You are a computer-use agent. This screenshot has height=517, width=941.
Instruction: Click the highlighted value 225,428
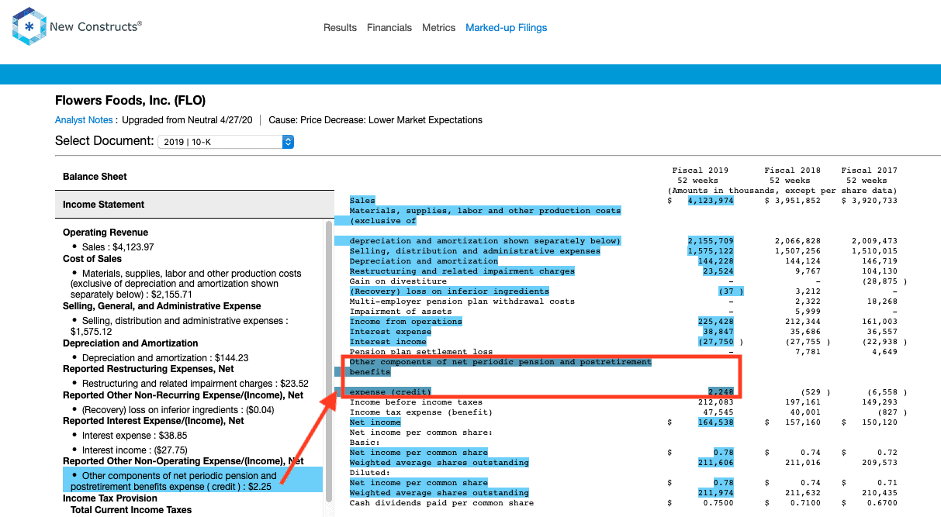point(715,322)
